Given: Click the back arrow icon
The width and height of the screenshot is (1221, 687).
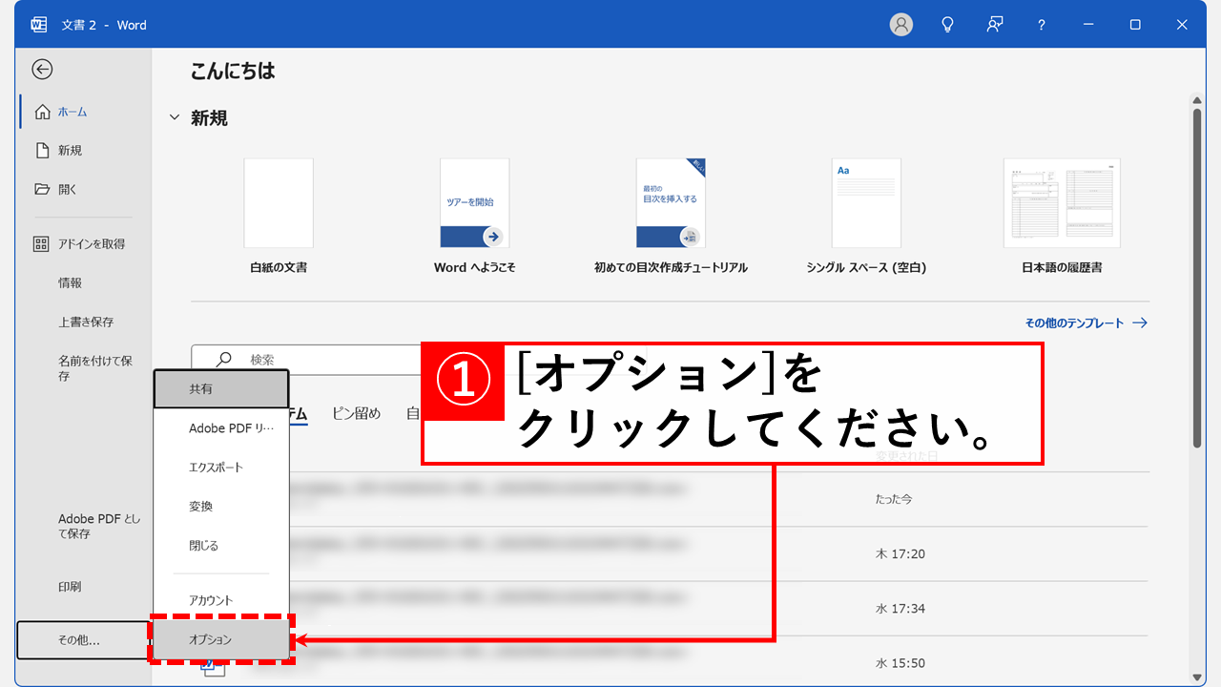Looking at the screenshot, I should [x=42, y=70].
